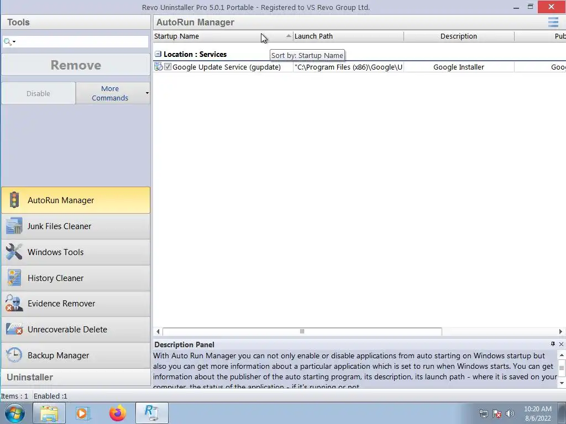Click the Evidence Remover spy icon
Image resolution: width=566 pixels, height=424 pixels.
(x=14, y=303)
